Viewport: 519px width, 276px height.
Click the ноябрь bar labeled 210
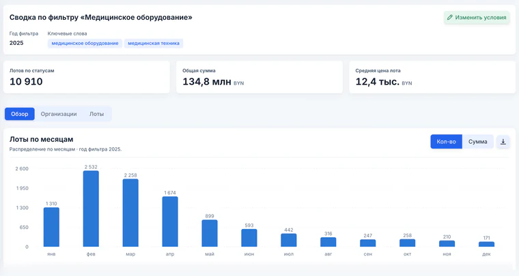pyautogui.click(x=447, y=244)
